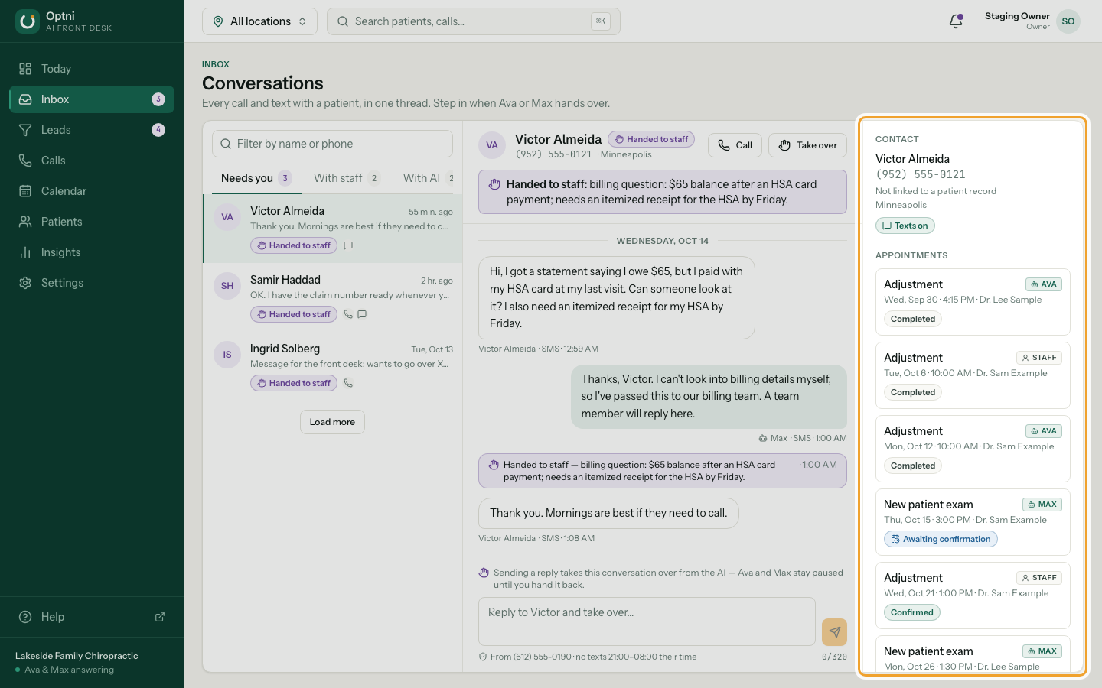Open Inbox in the sidebar

92,99
